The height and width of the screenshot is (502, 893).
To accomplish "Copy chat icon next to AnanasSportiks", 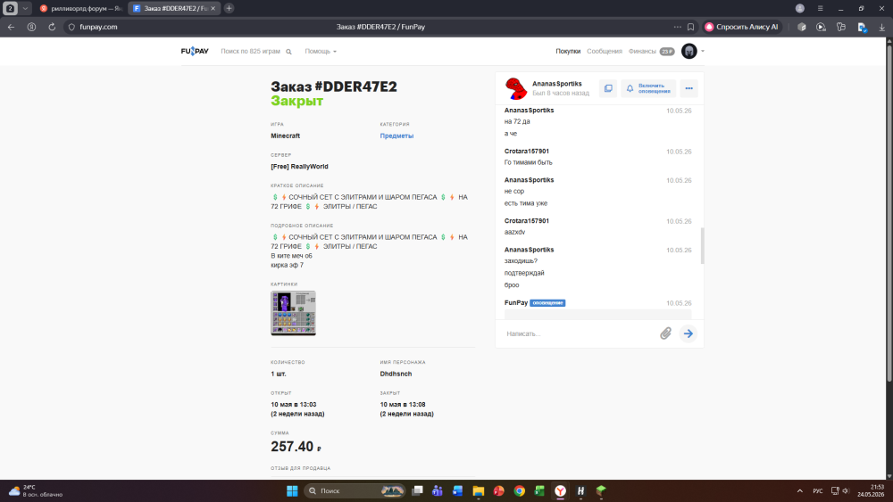I will tap(608, 88).
